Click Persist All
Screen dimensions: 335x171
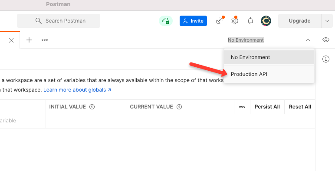[x=267, y=107]
